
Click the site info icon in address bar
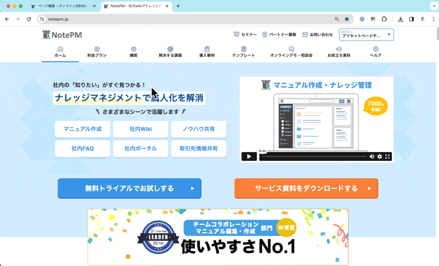coord(42,19)
